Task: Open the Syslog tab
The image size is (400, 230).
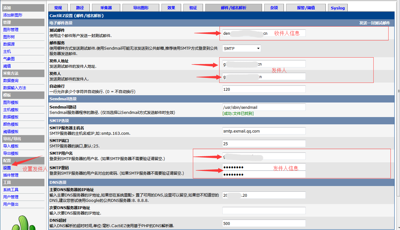Action: tap(338, 8)
